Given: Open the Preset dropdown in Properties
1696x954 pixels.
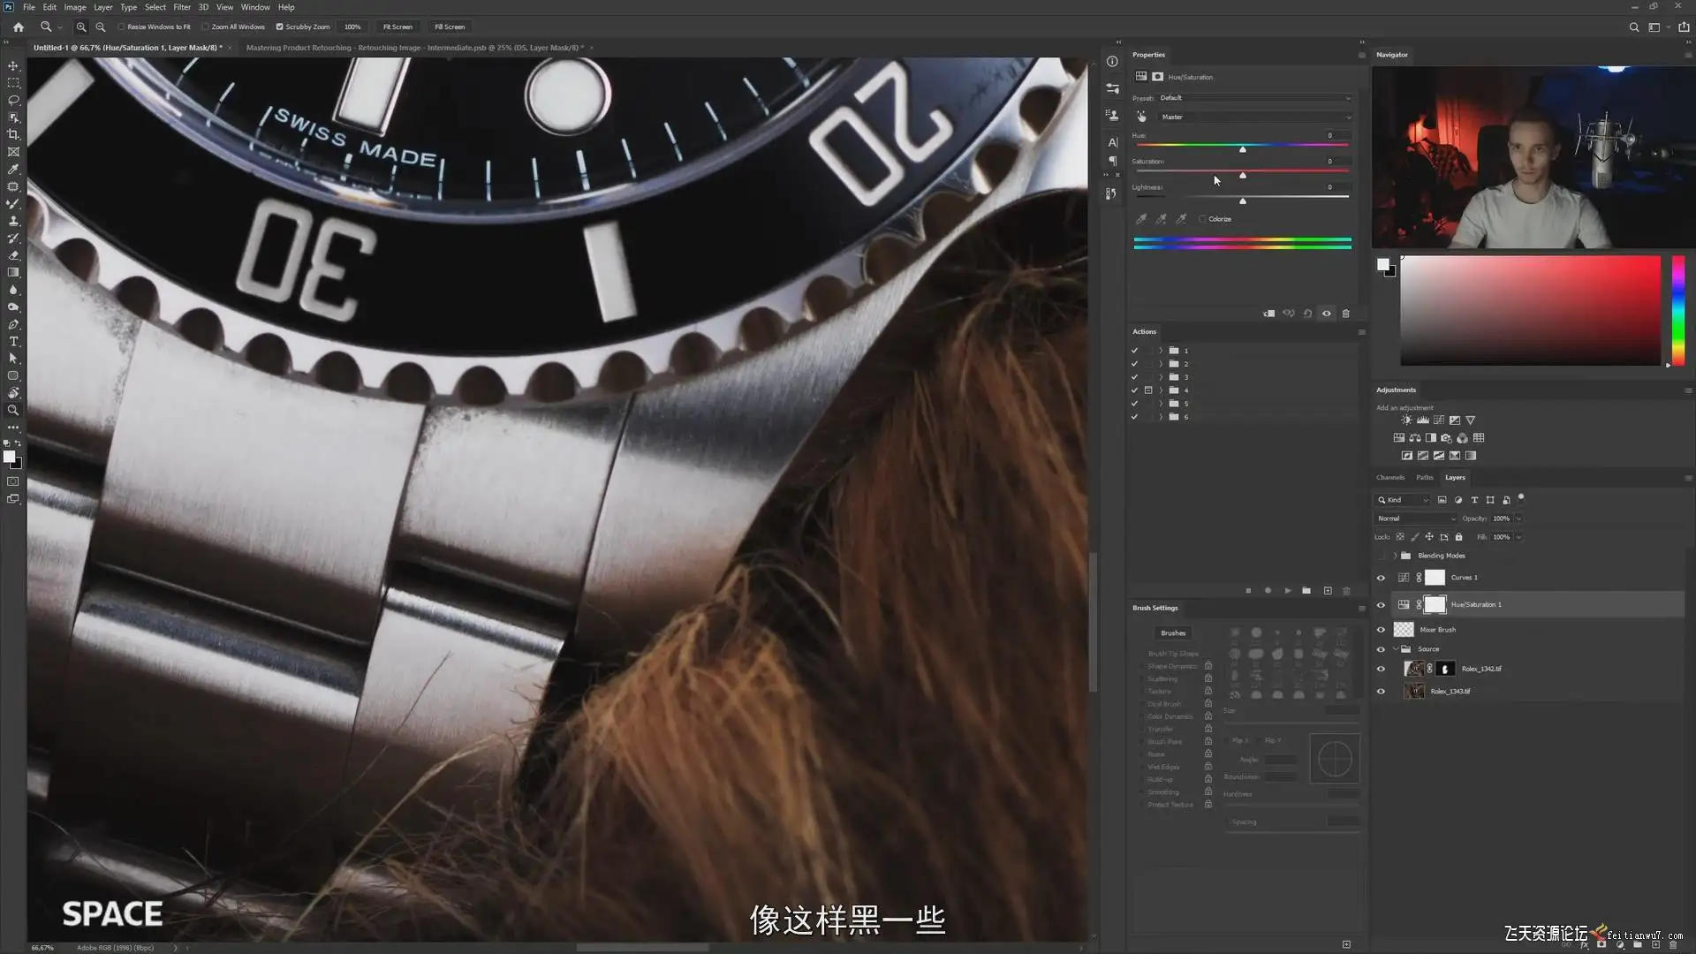Looking at the screenshot, I should click(x=1254, y=98).
